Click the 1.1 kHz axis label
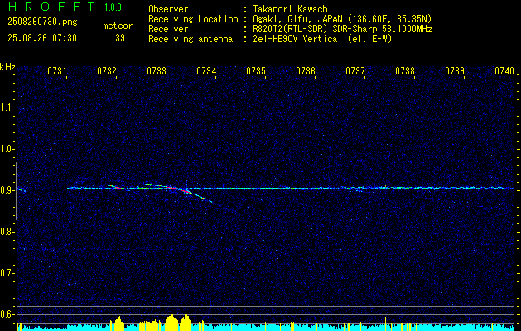Viewport: 521px width, 331px height. point(7,108)
